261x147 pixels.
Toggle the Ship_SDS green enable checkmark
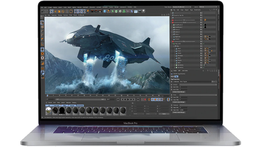tap(204, 44)
